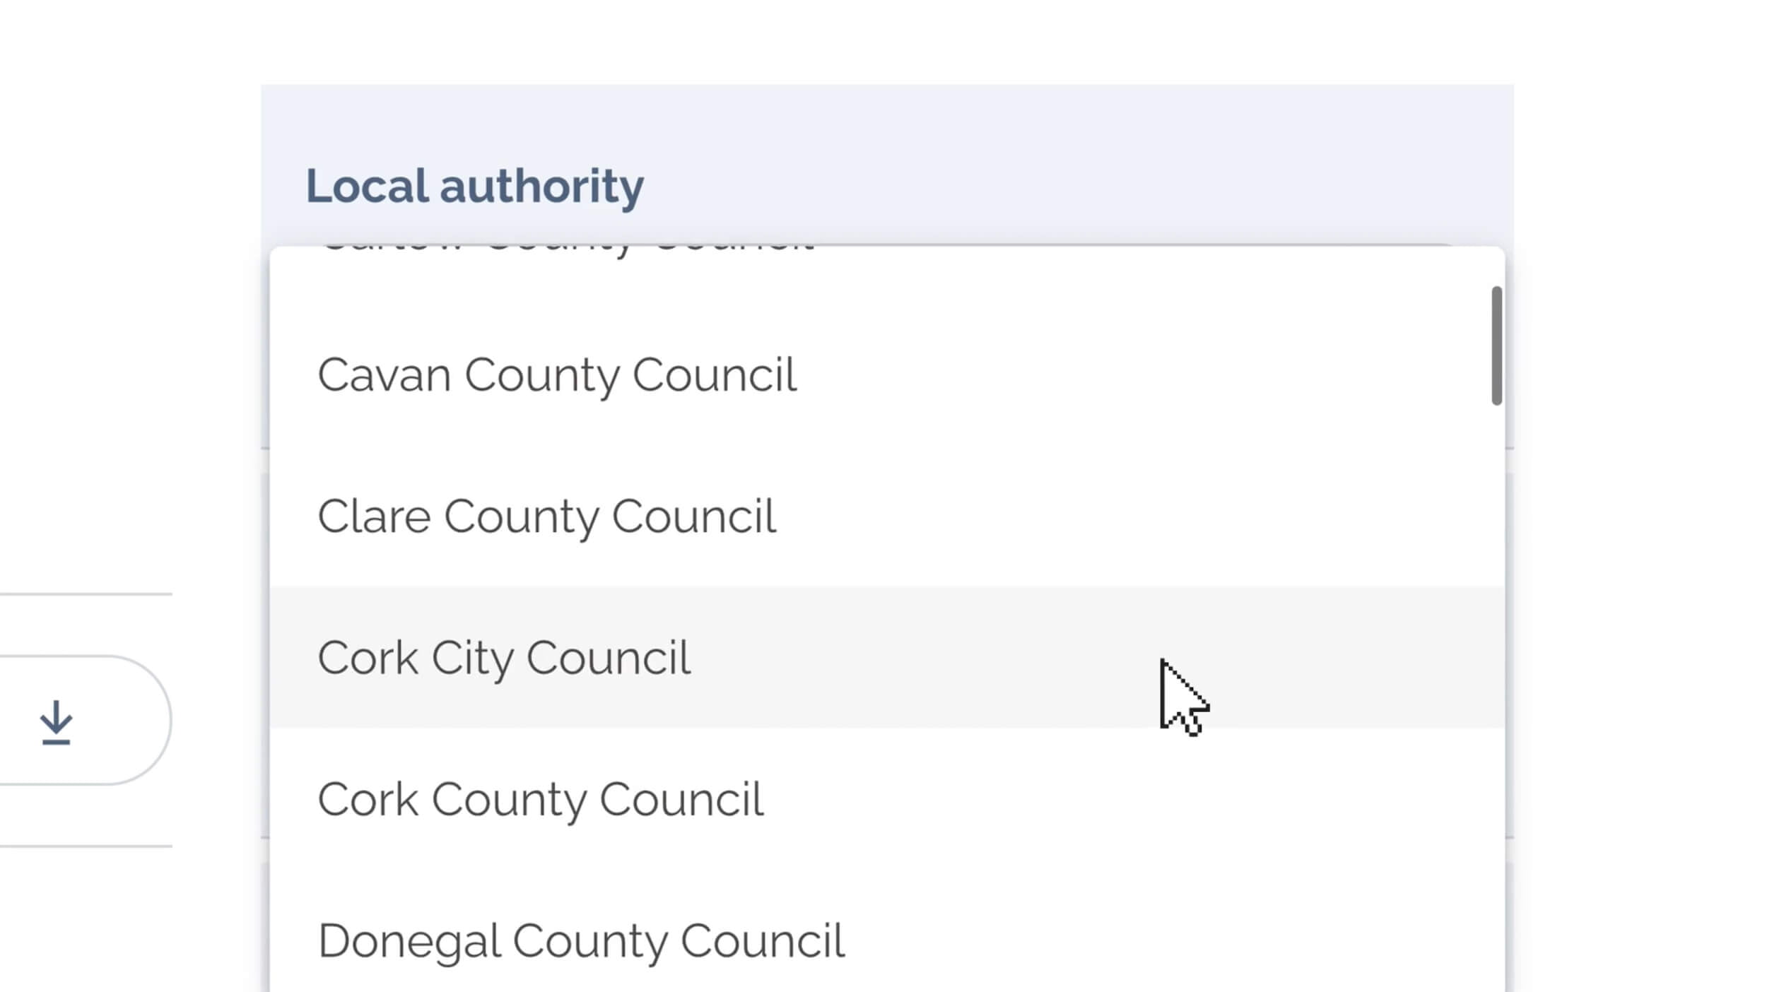The width and height of the screenshot is (1767, 992).
Task: Click the Local authority field label
Action: 474,186
